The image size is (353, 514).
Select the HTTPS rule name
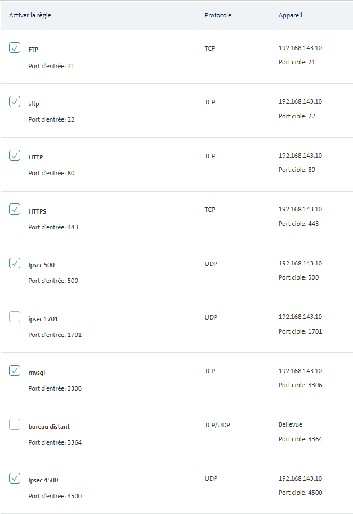(x=37, y=211)
